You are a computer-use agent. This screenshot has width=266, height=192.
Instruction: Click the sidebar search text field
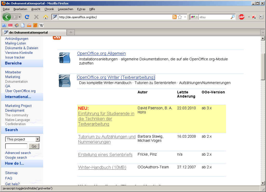click(16, 146)
